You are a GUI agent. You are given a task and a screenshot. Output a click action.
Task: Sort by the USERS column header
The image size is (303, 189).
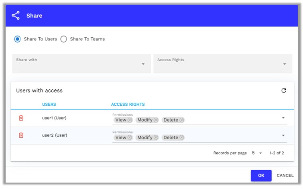[49, 105]
